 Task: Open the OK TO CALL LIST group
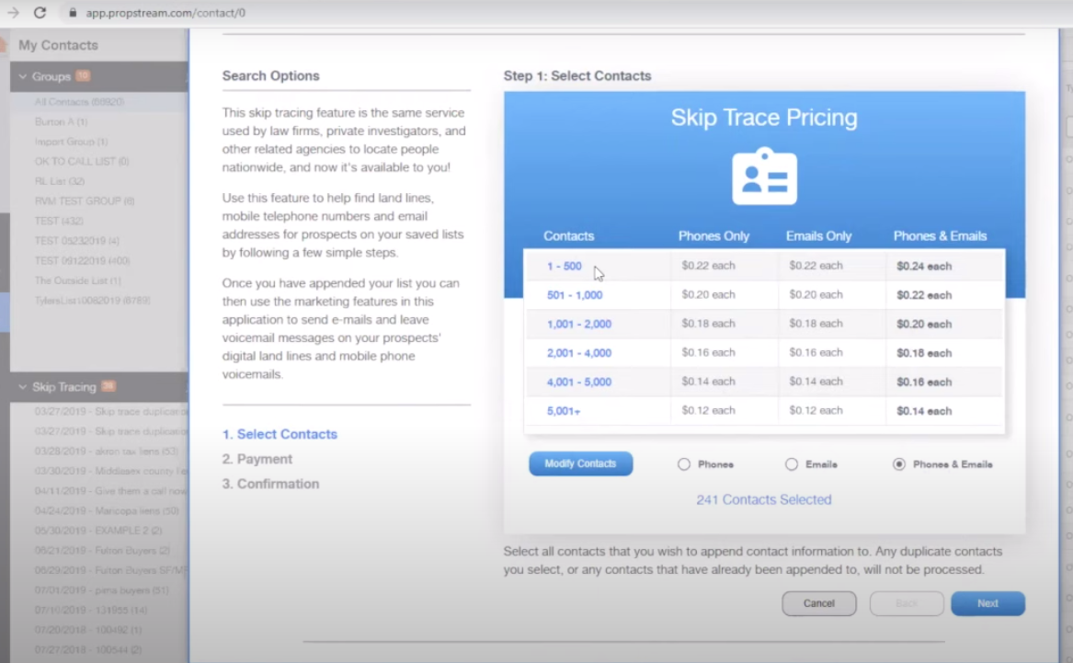tap(82, 161)
